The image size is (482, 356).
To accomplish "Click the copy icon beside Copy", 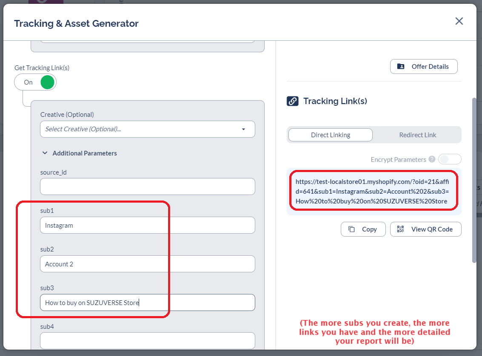I will [x=352, y=229].
